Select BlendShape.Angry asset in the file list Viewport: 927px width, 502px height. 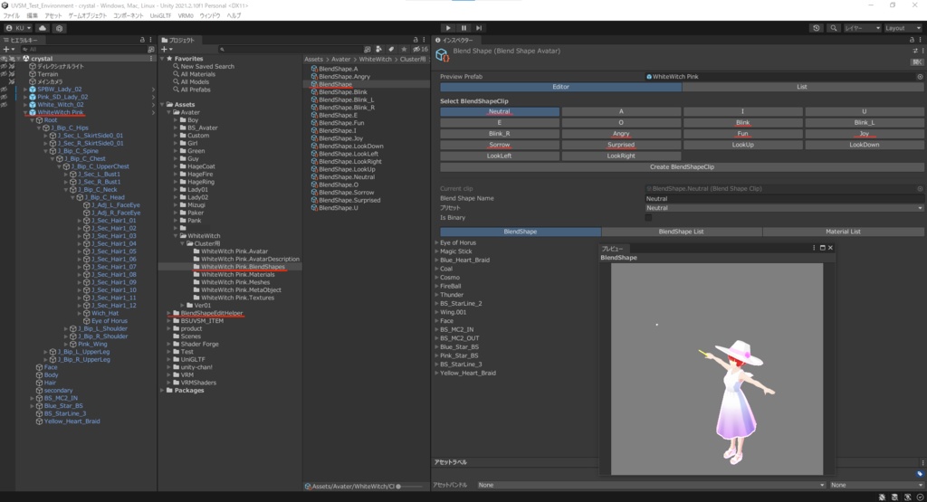344,77
